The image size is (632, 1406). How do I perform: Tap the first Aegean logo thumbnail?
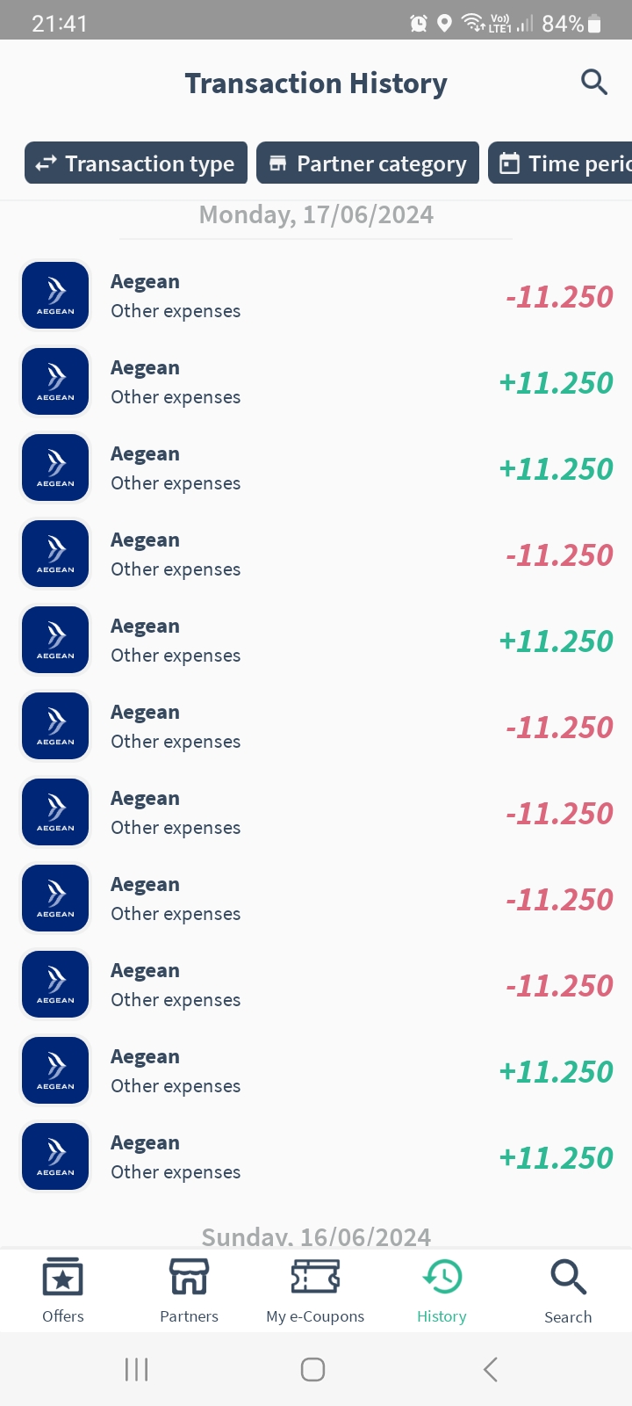pos(55,295)
